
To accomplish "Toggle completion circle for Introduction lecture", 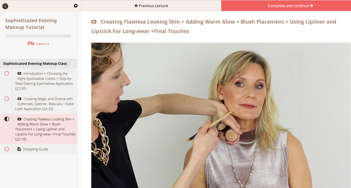I will (x=7, y=73).
